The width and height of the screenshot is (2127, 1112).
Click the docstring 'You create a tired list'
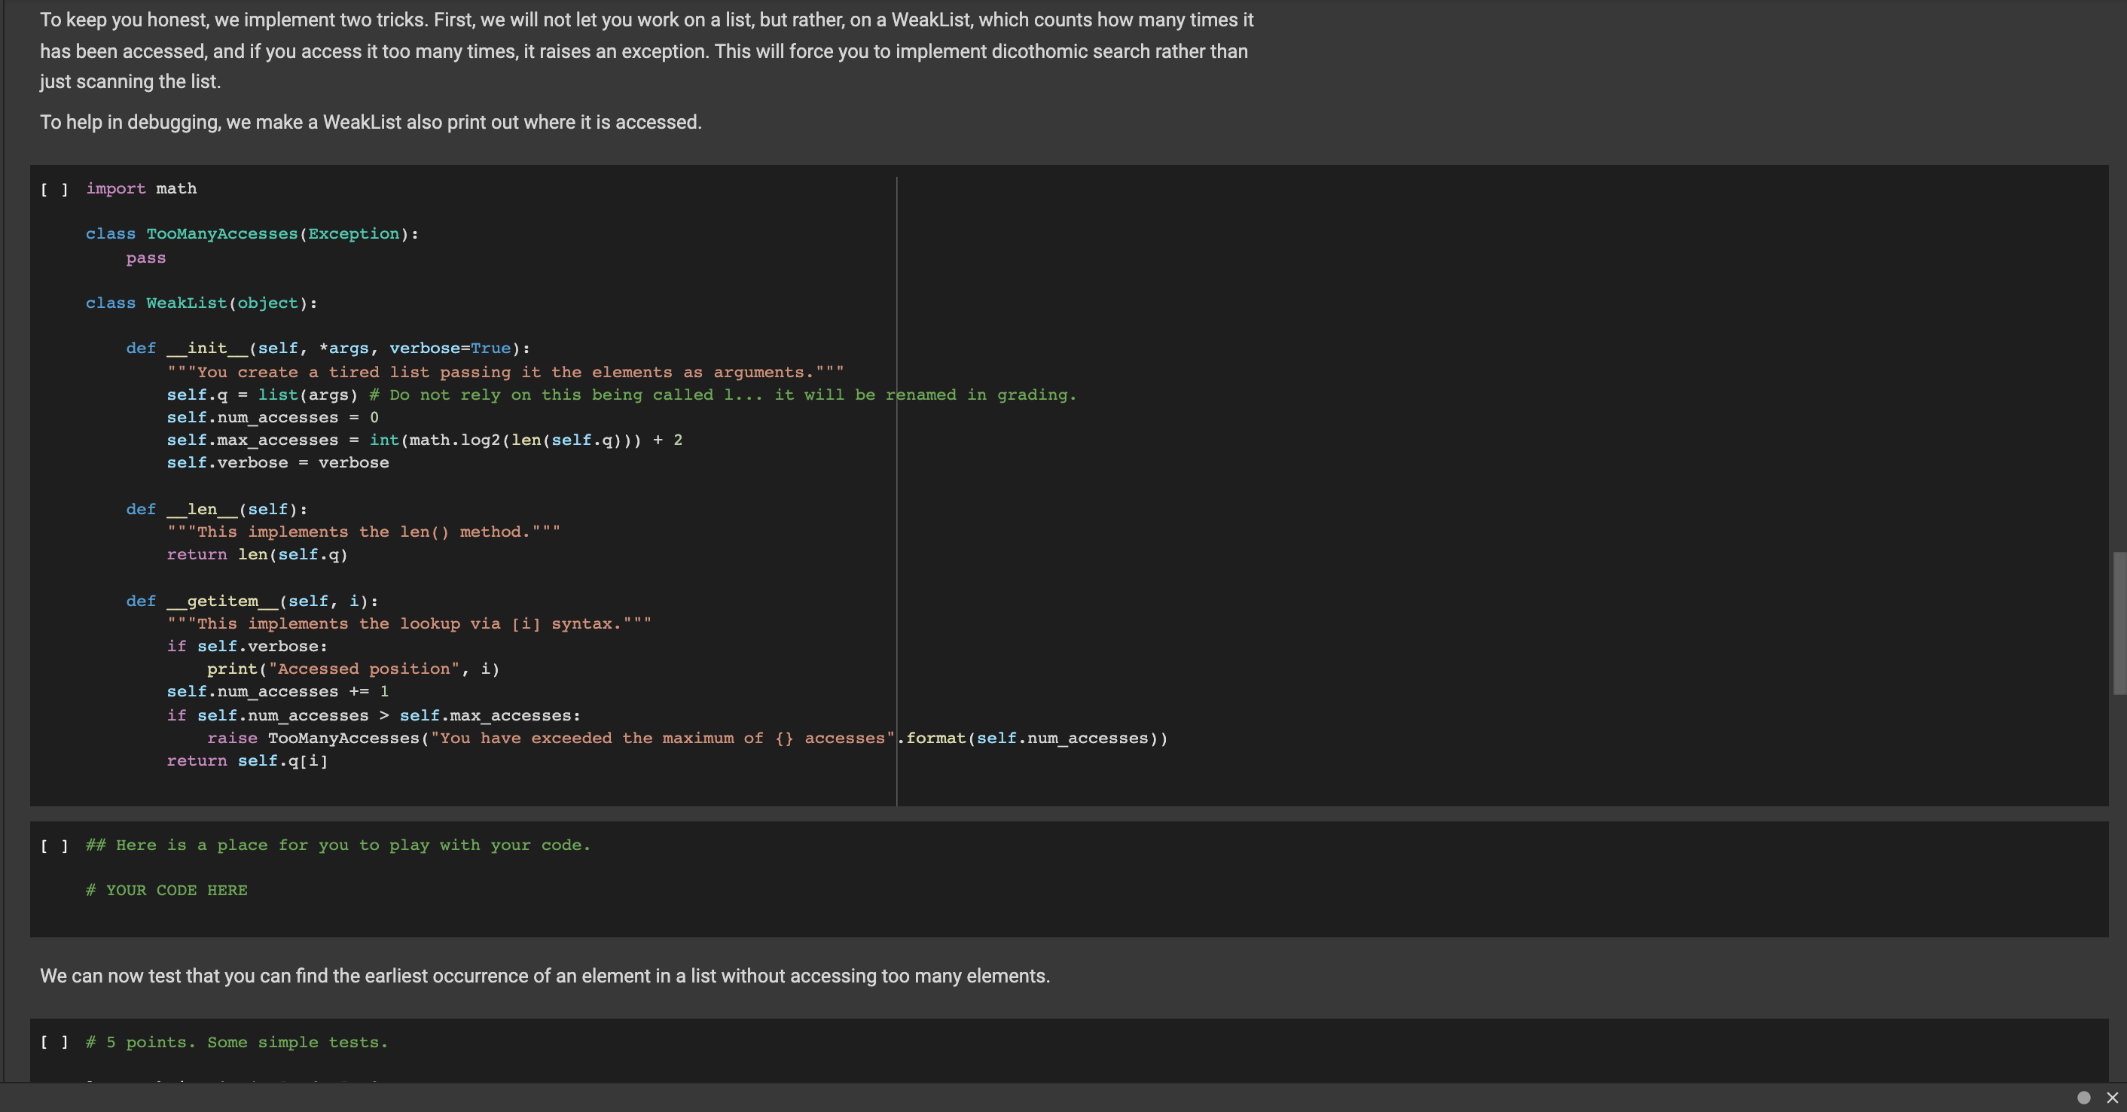[505, 373]
